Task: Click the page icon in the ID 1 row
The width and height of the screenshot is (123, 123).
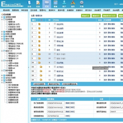Action: pyautogui.click(x=39, y=24)
